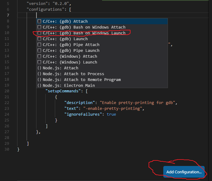Choose C/C++: (gdb) Pipe Attach

(x=102, y=45)
